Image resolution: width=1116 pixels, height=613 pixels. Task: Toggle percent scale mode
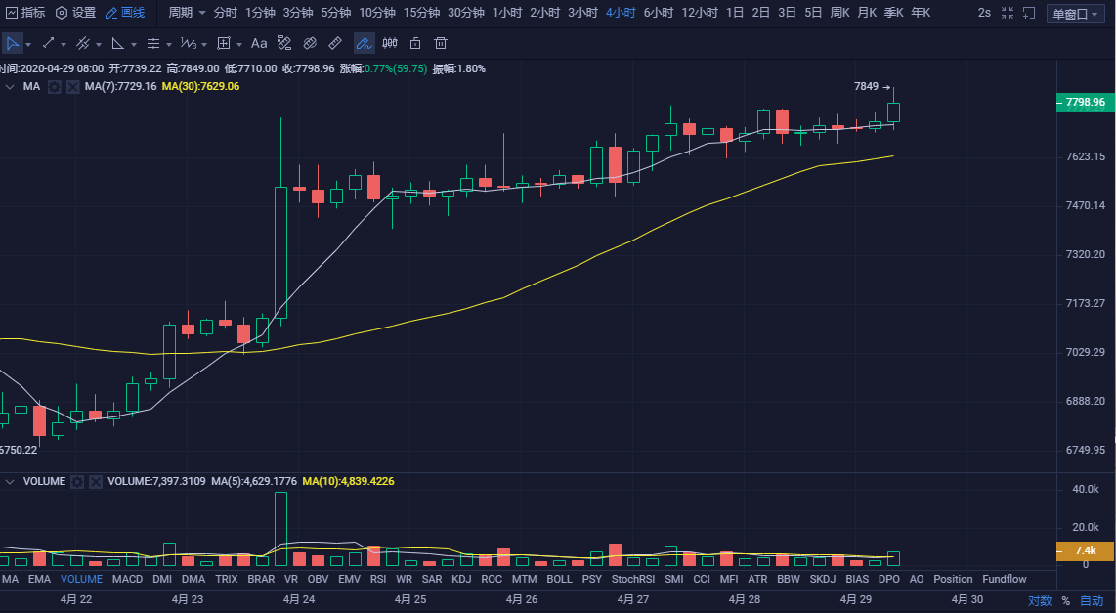[x=1065, y=600]
